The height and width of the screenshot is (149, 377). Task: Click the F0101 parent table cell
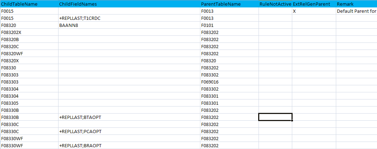207,25
